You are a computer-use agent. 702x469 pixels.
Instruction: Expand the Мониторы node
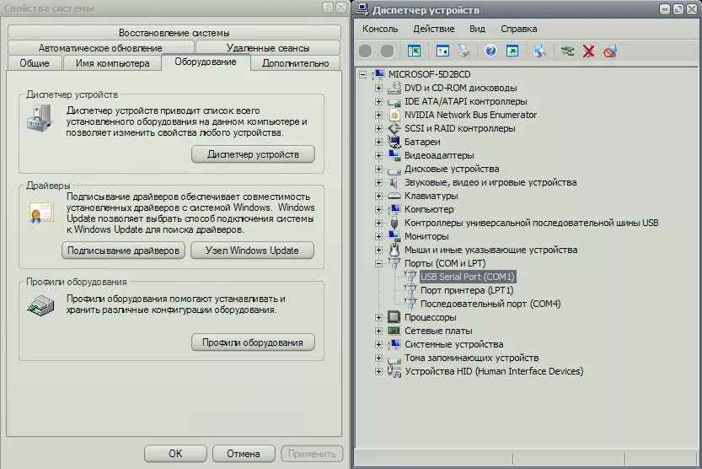[x=378, y=236]
